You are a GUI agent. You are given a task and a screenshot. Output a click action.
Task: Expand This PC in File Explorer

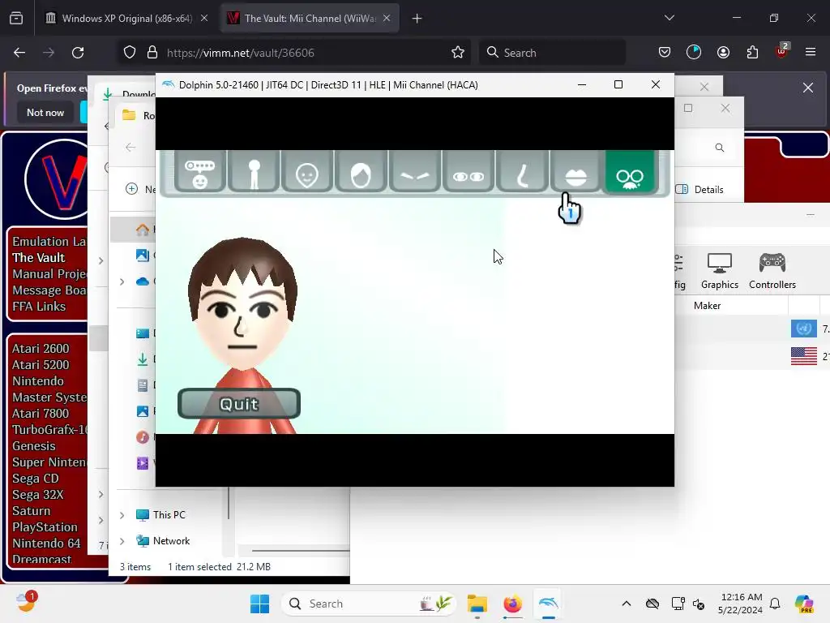click(122, 515)
